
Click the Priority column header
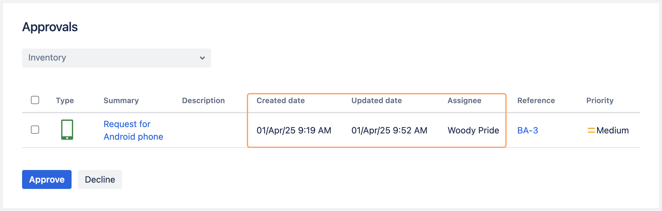(600, 101)
